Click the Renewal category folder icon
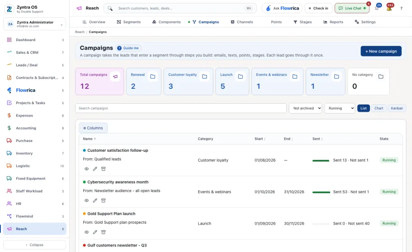Viewport: 412px width, 252px height. point(153,76)
